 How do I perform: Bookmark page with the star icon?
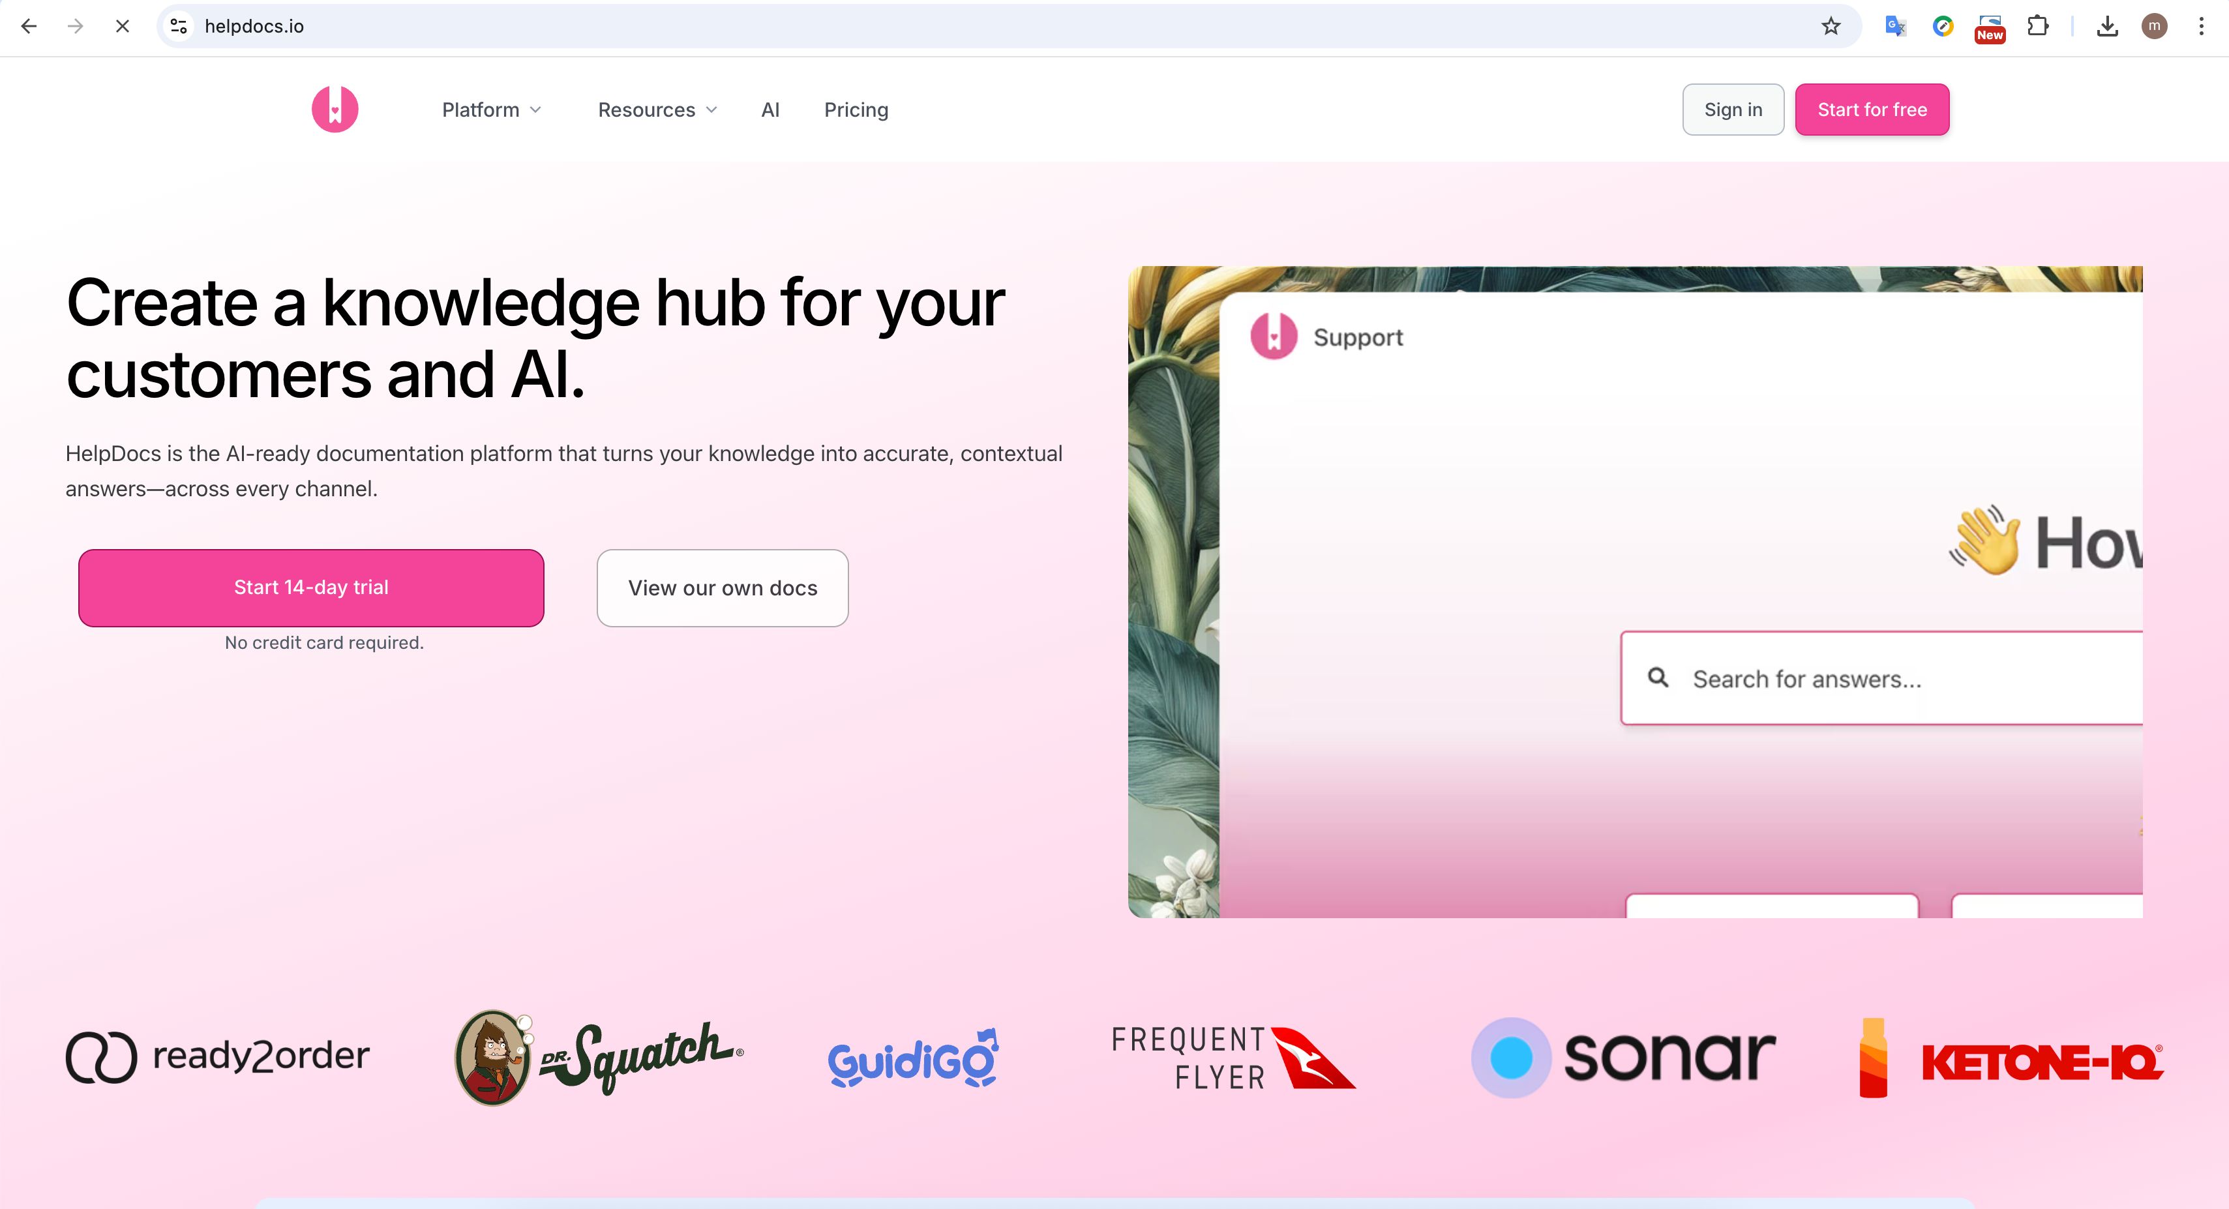click(x=1831, y=26)
